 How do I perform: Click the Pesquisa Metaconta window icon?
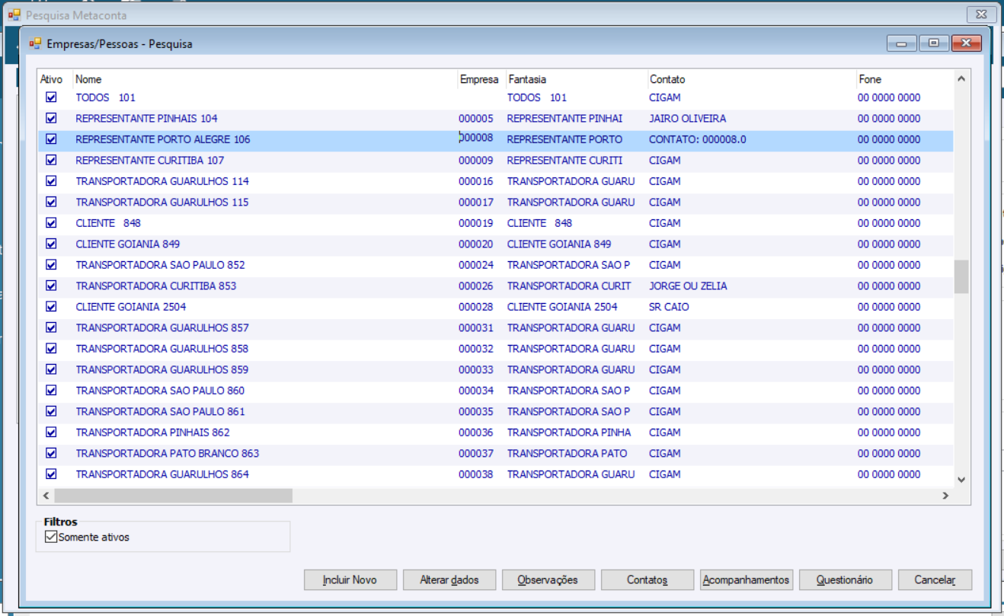pos(14,14)
